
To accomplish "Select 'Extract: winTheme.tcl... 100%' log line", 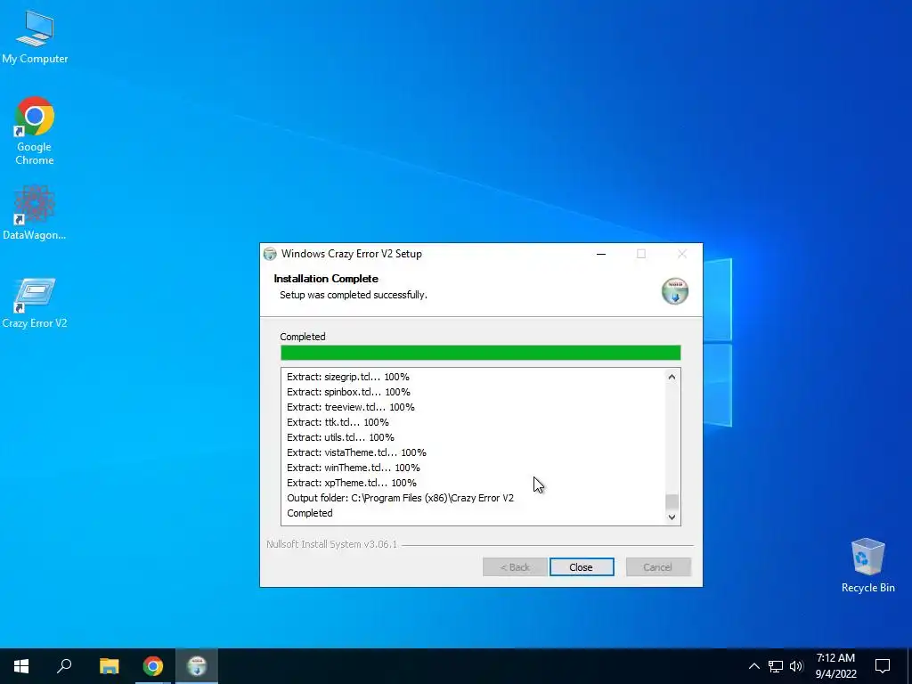I will (x=353, y=468).
